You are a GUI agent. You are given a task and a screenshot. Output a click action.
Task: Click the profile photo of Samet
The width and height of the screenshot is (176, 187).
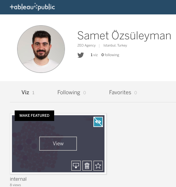point(41,49)
